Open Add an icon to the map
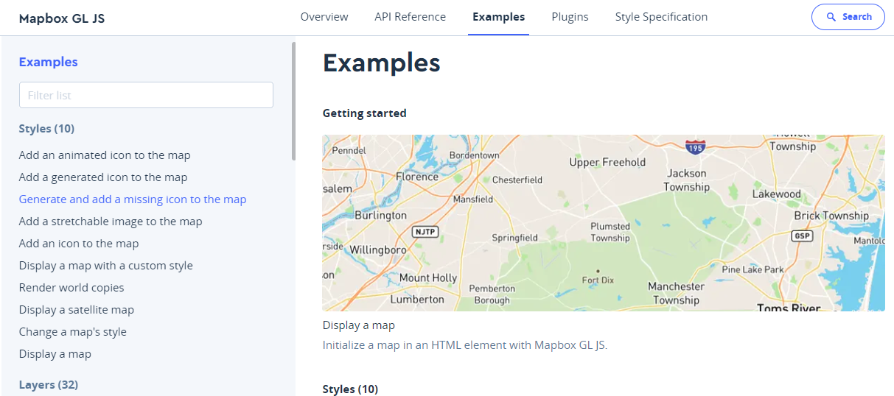This screenshot has height=396, width=894. [79, 244]
